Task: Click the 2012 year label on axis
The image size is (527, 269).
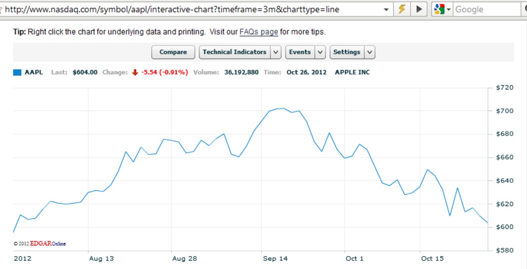Action: click(x=22, y=258)
